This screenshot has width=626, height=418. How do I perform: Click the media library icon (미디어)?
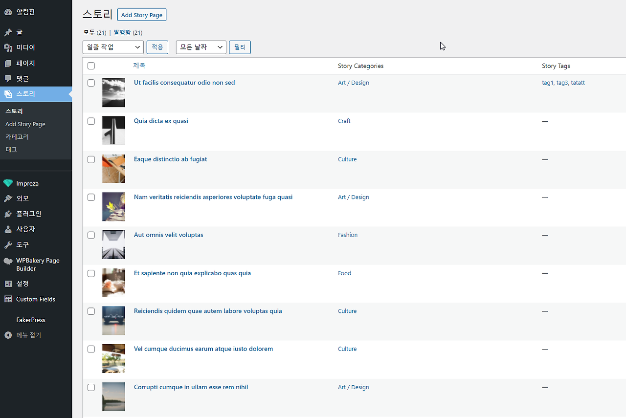point(8,47)
